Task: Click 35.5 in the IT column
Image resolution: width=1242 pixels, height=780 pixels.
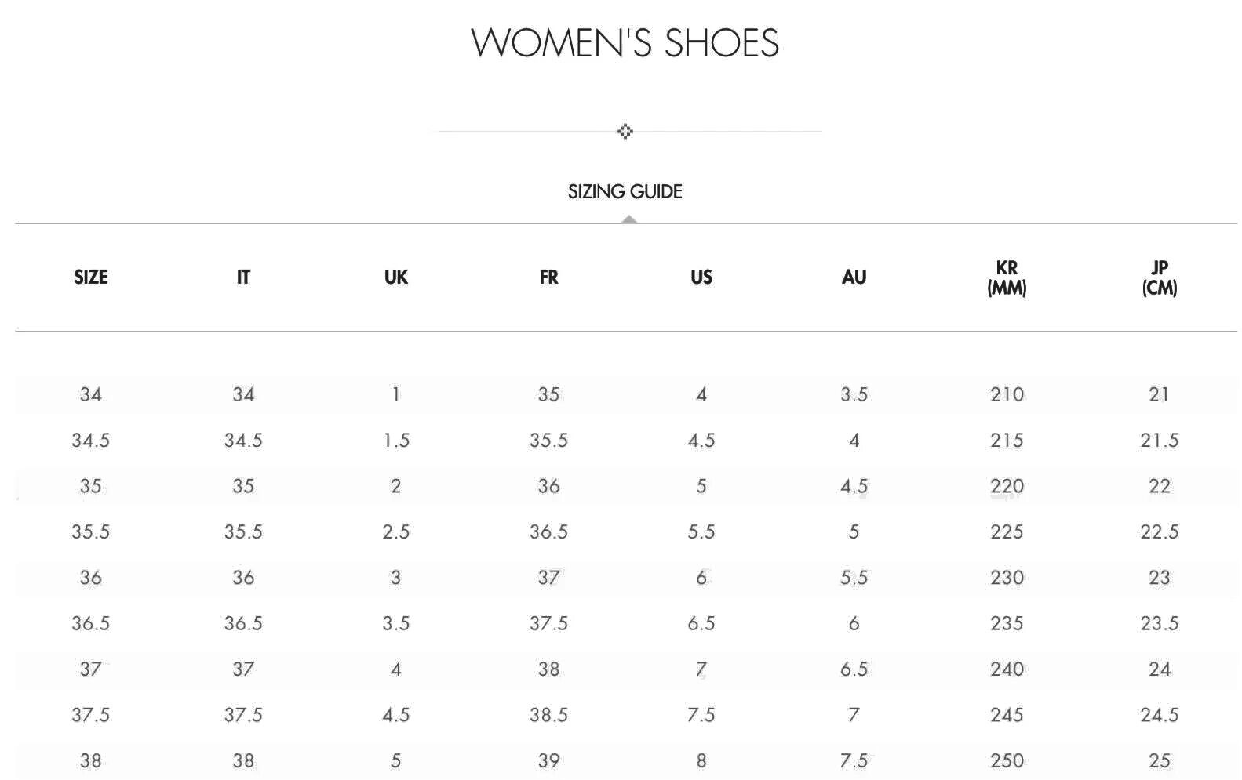Action: tap(243, 532)
